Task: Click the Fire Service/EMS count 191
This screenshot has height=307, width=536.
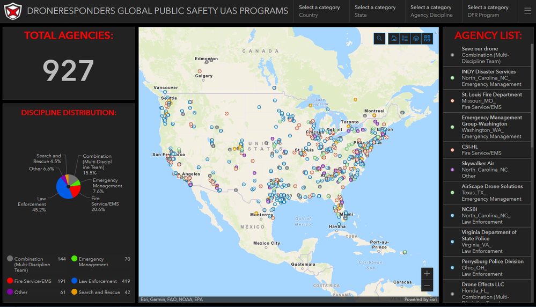Action: tap(62, 281)
